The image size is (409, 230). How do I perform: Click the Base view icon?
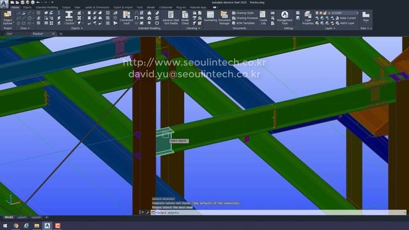[x=366, y=15]
